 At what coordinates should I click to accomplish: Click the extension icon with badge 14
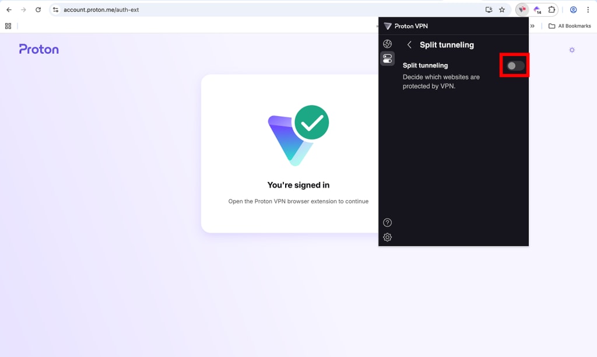coord(537,10)
